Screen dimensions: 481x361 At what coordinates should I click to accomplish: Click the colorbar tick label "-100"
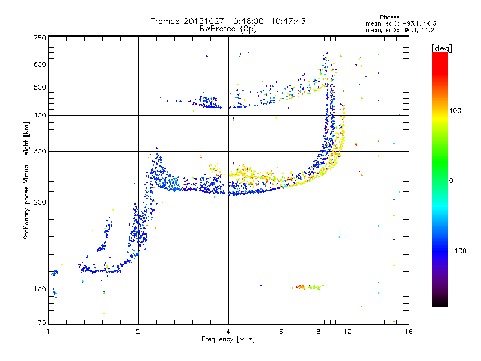click(x=458, y=251)
